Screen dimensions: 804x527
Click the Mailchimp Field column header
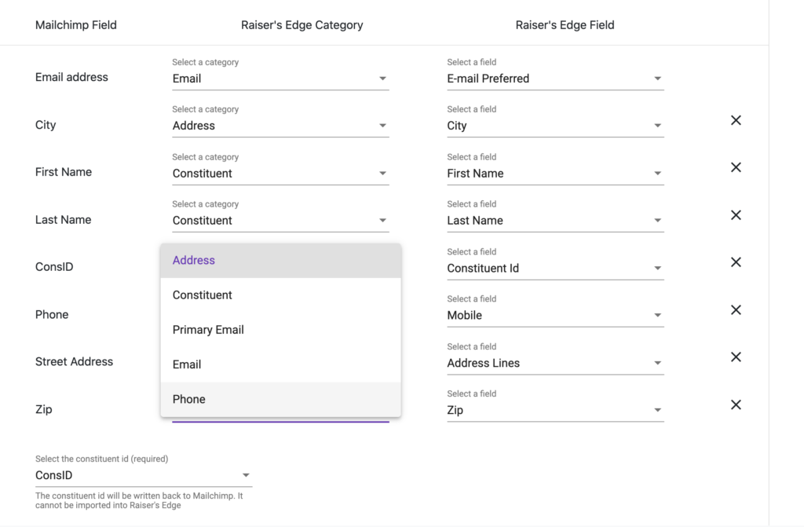click(x=76, y=25)
